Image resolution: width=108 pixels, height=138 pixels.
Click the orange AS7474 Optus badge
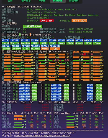point(45,47)
